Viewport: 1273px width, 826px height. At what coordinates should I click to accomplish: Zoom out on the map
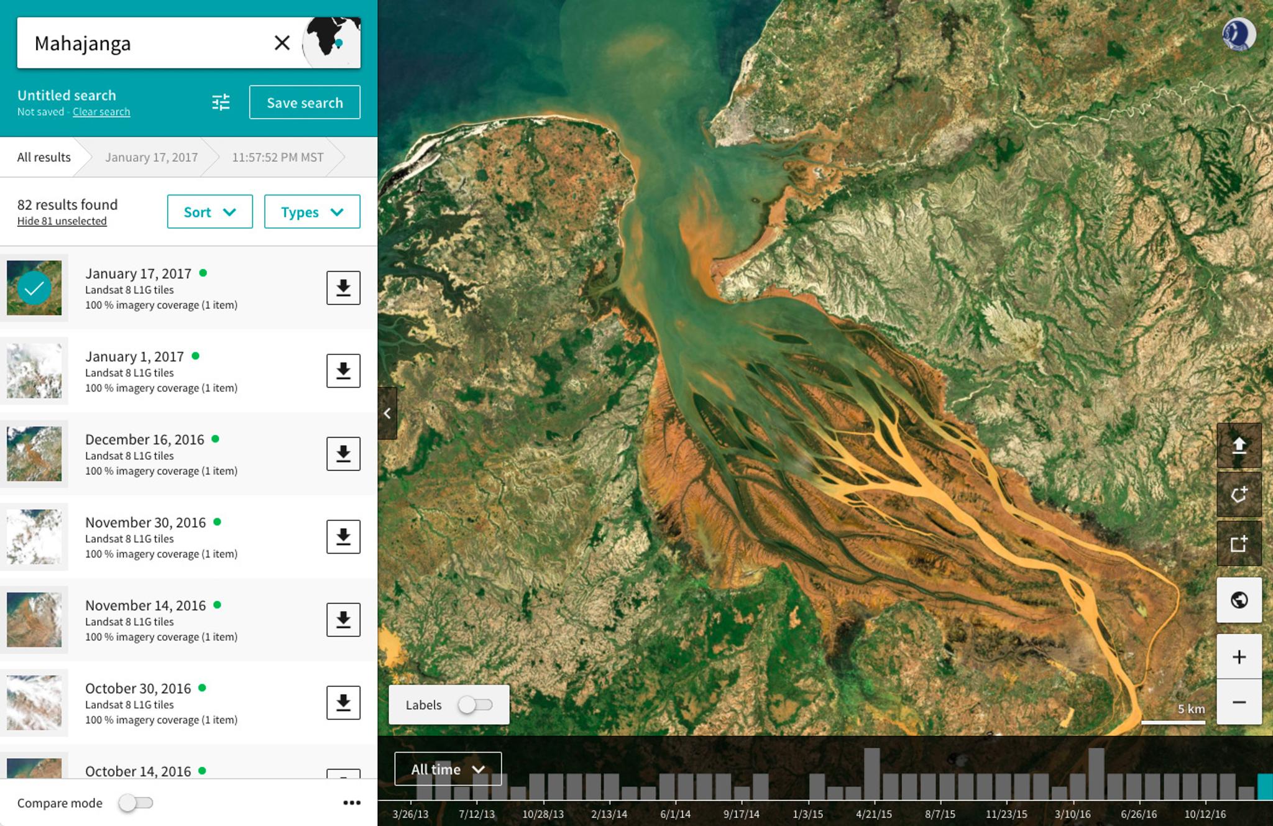pyautogui.click(x=1239, y=702)
